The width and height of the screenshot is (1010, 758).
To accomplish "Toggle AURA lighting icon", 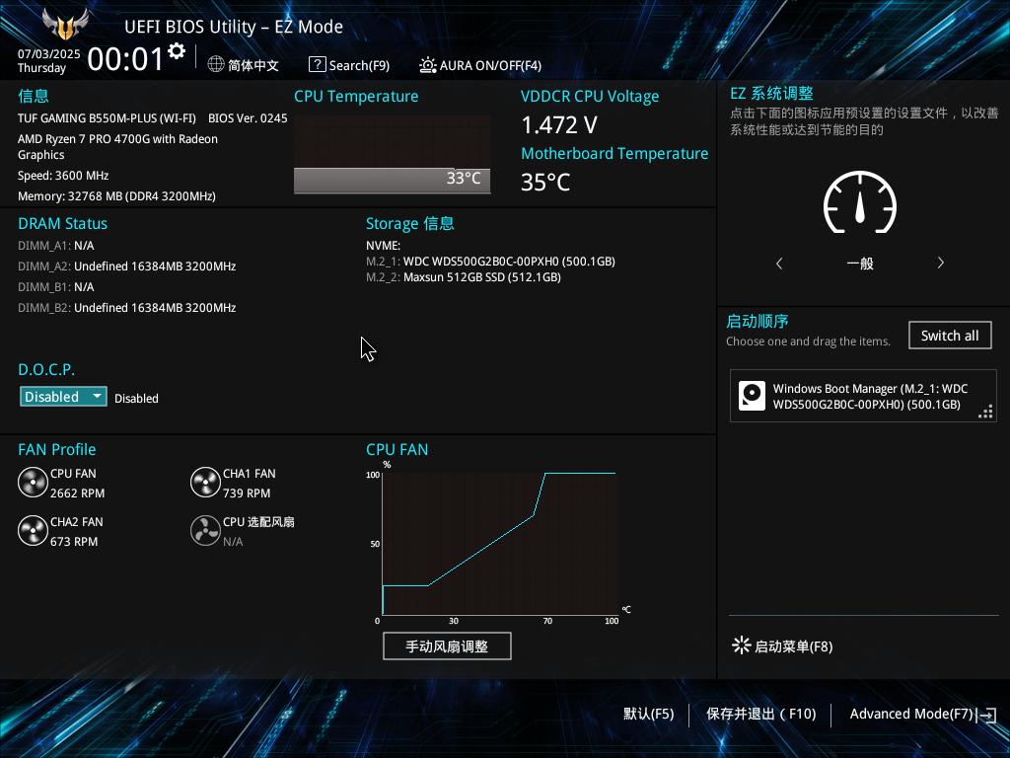I will click(x=428, y=64).
